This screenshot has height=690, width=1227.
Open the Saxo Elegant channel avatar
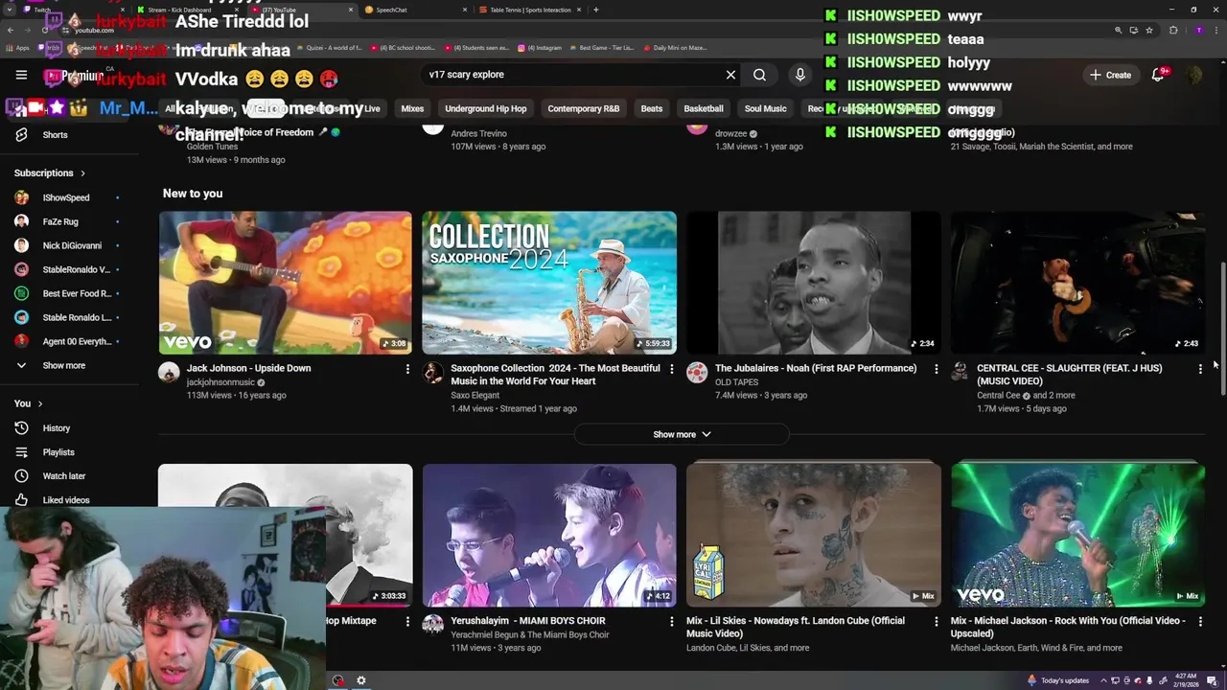click(x=433, y=373)
